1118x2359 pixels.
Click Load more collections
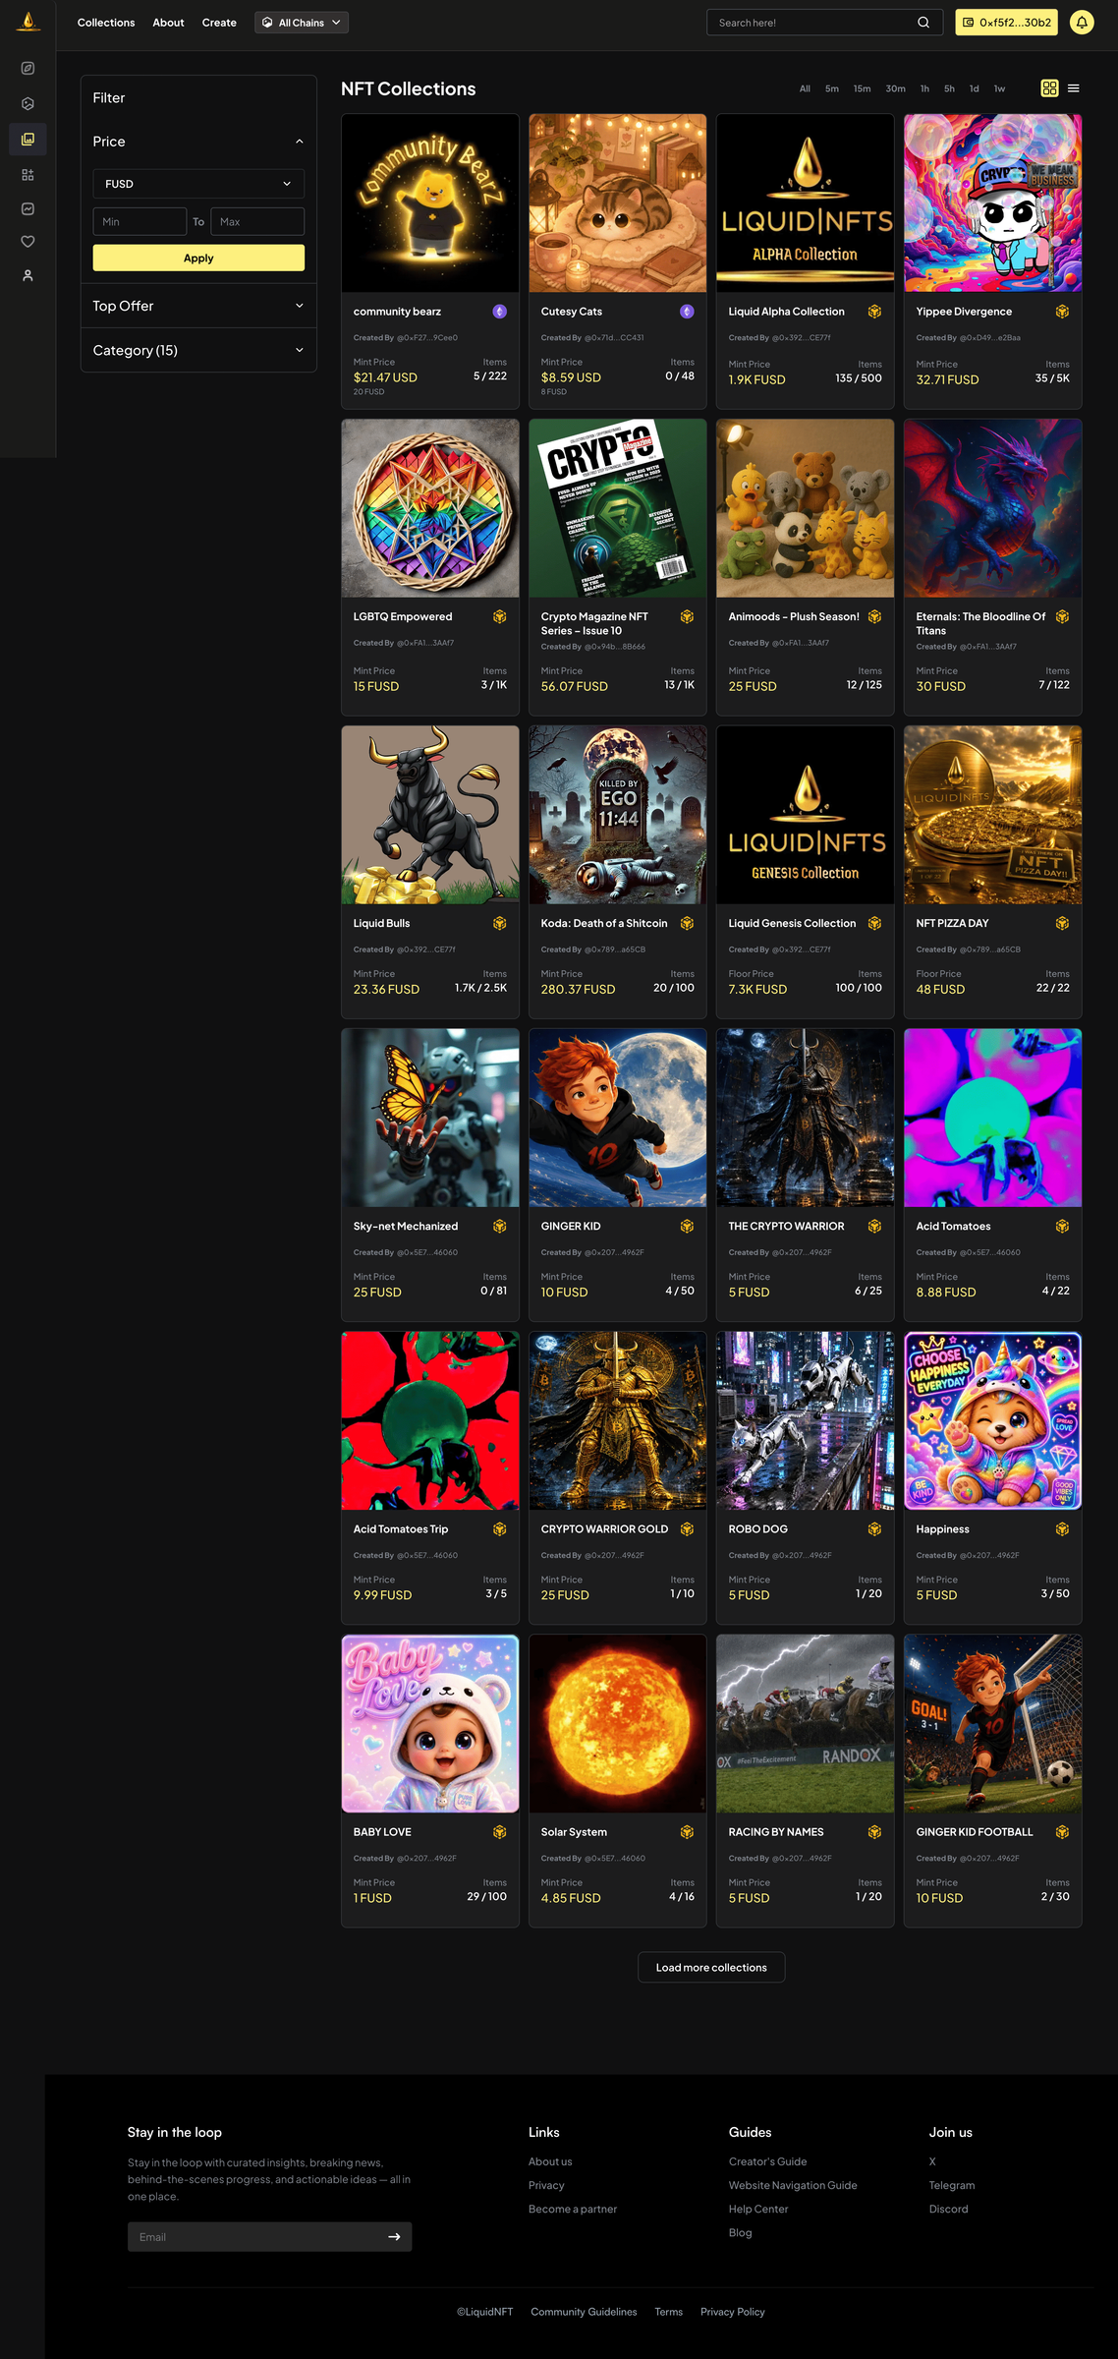coord(711,1967)
